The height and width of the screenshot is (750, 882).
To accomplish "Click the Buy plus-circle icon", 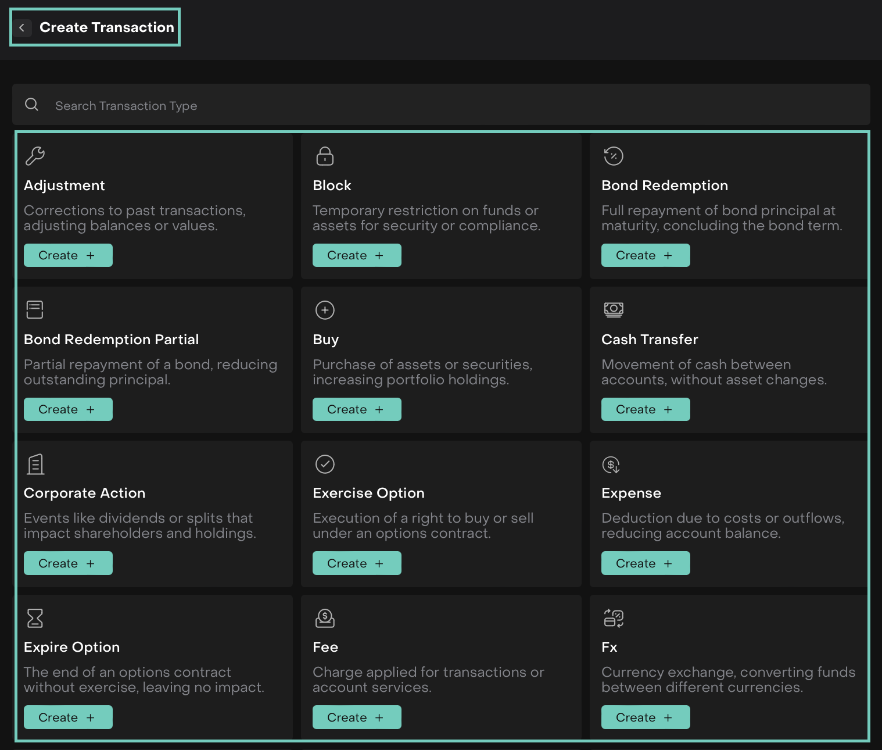I will 324,310.
